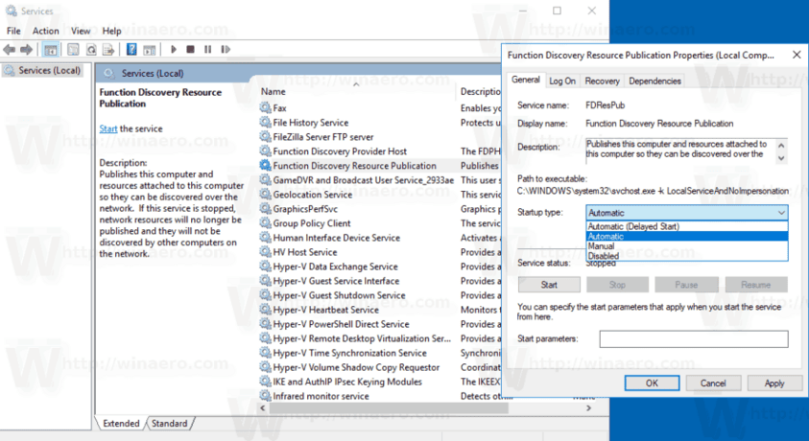Click the 'Start' the service link

[108, 128]
